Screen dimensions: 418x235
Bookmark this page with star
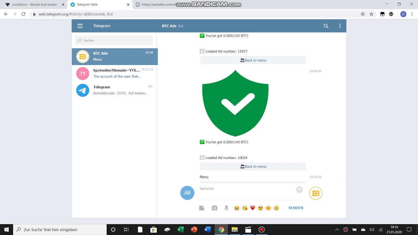[371, 14]
